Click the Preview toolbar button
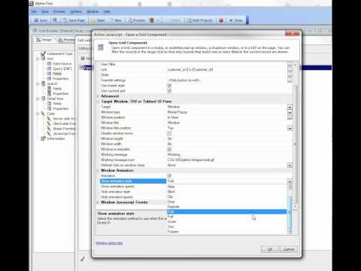361x271 pixels. click(x=137, y=20)
